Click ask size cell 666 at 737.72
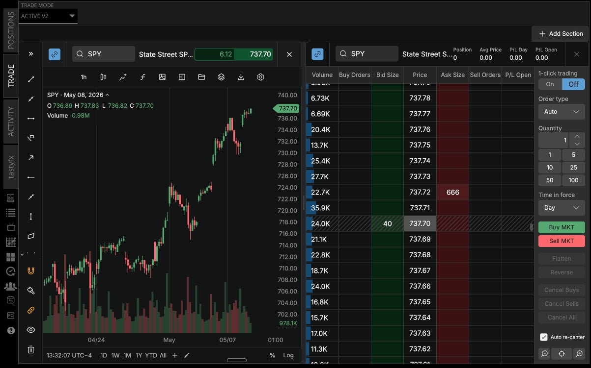The height and width of the screenshot is (368, 591). pos(452,192)
